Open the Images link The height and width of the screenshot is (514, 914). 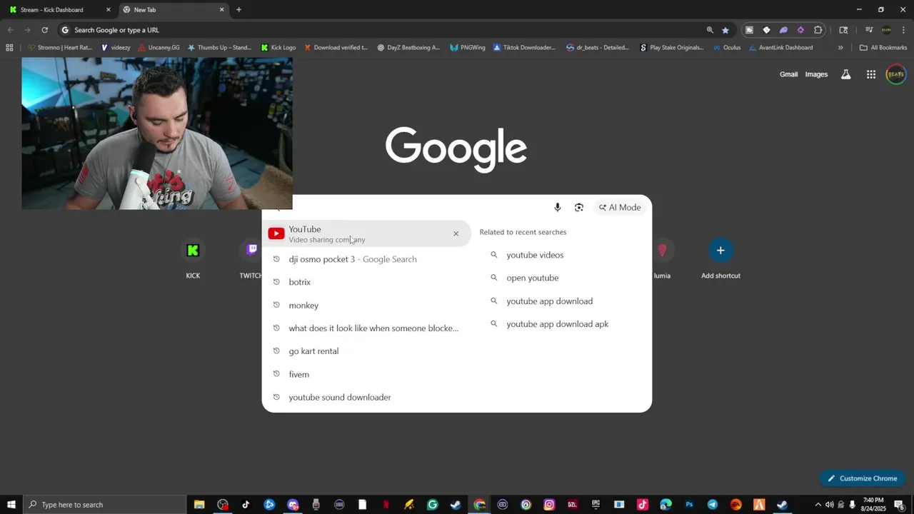(816, 74)
